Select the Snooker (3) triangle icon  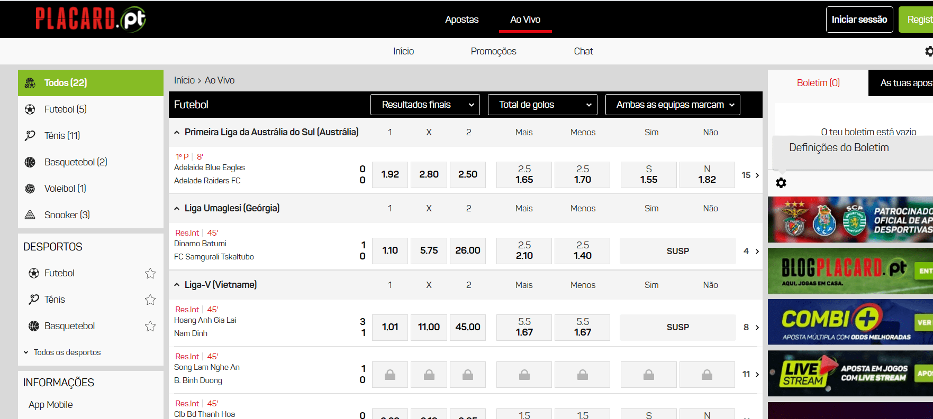coord(30,215)
